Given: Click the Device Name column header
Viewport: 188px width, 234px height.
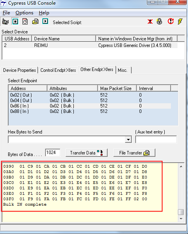Looking at the screenshot, I should 64,39.
